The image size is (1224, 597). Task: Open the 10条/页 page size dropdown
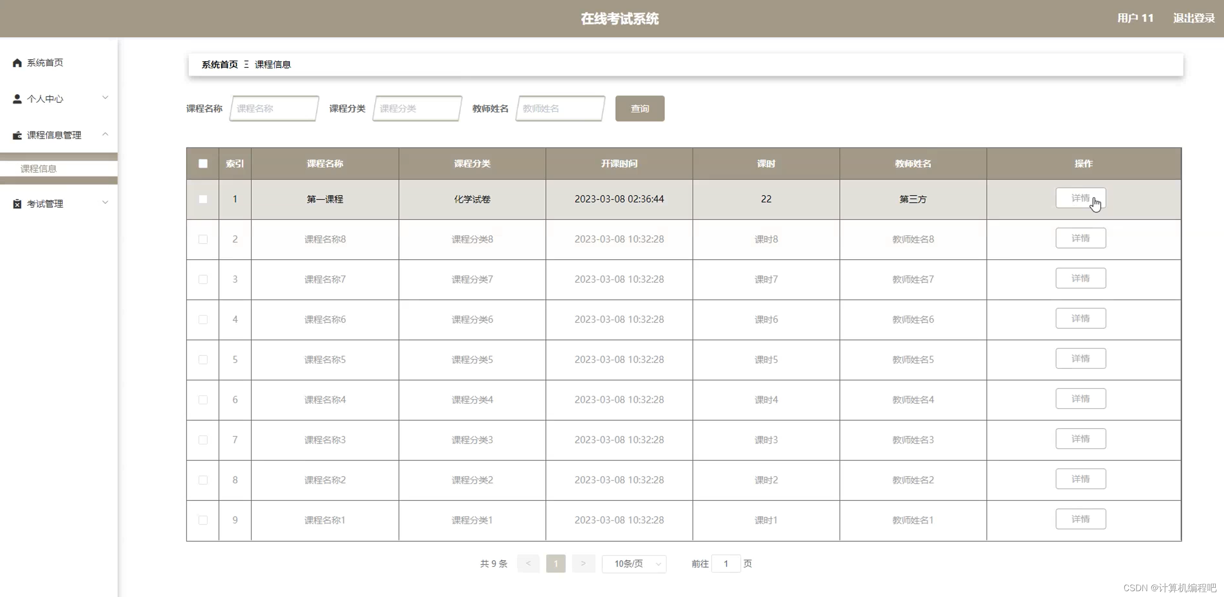tap(634, 564)
